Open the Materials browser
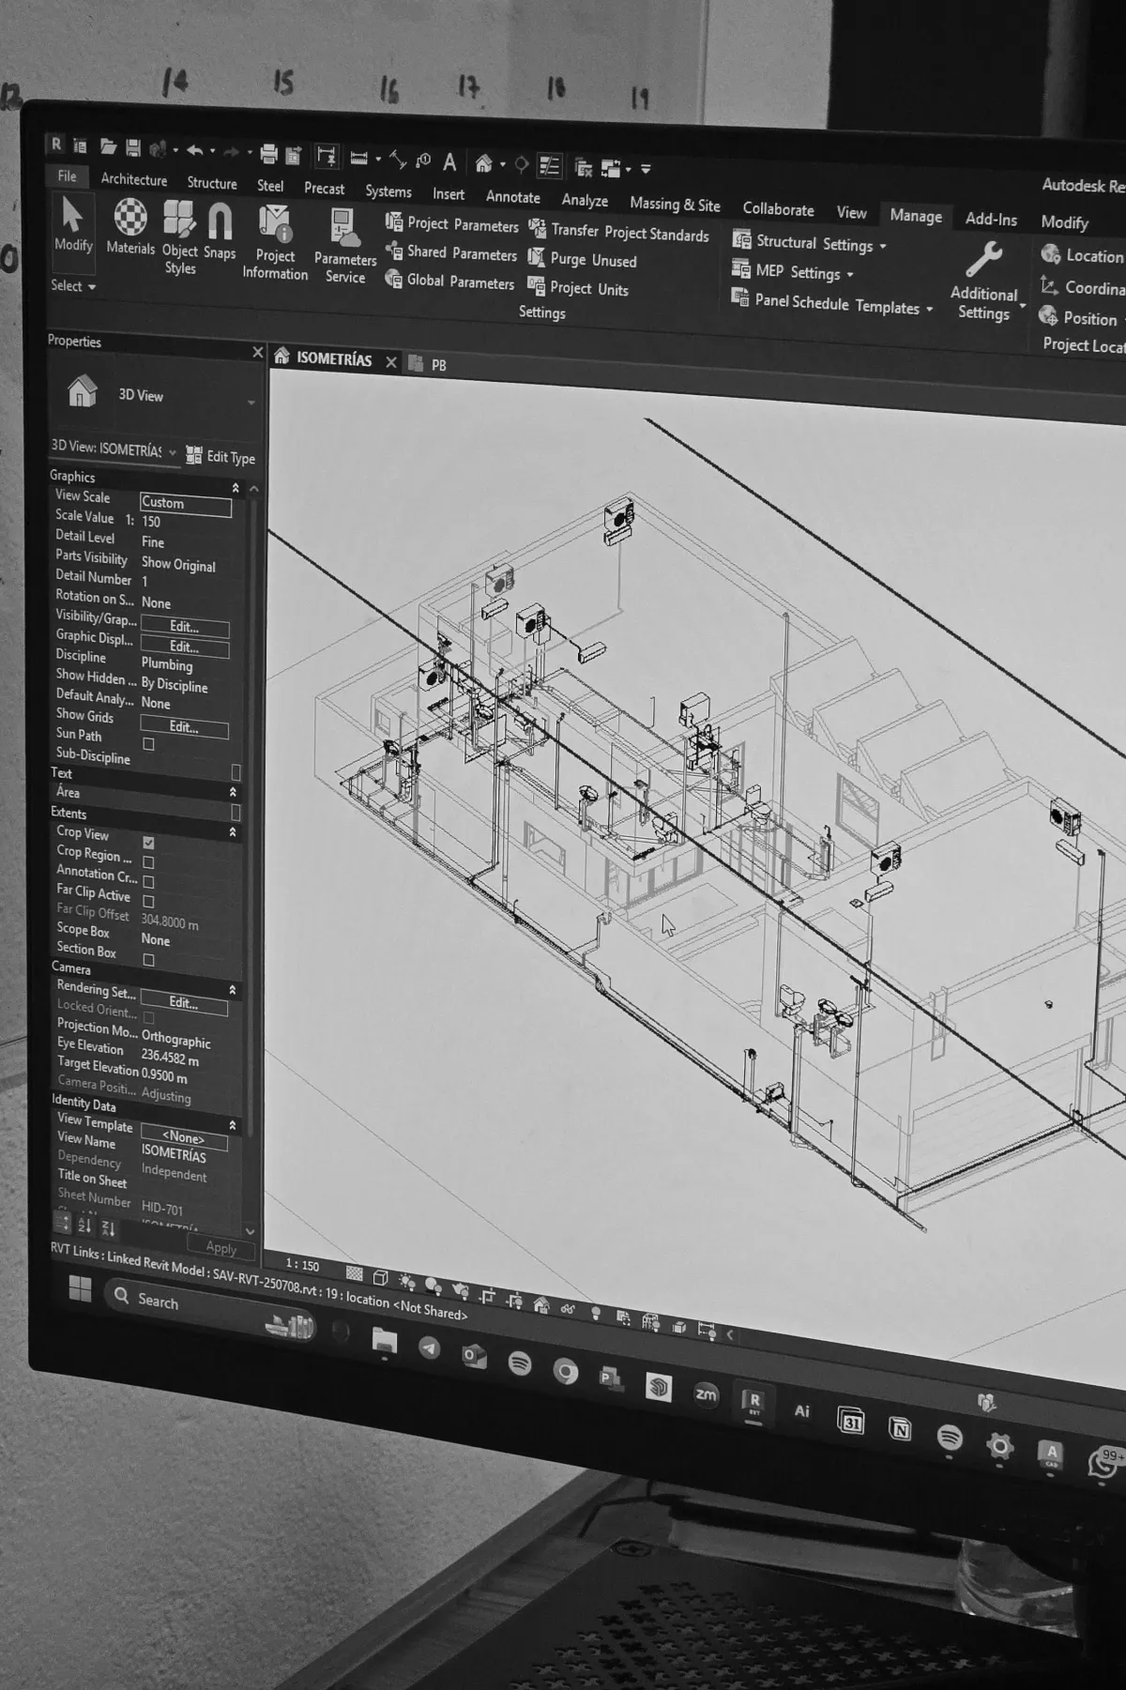1126x1690 pixels. point(130,226)
